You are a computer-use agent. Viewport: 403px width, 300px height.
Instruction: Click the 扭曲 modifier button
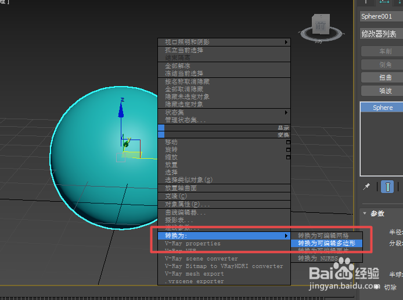coord(382,77)
